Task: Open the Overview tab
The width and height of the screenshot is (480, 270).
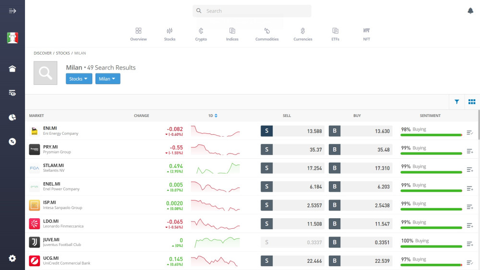Action: [138, 34]
